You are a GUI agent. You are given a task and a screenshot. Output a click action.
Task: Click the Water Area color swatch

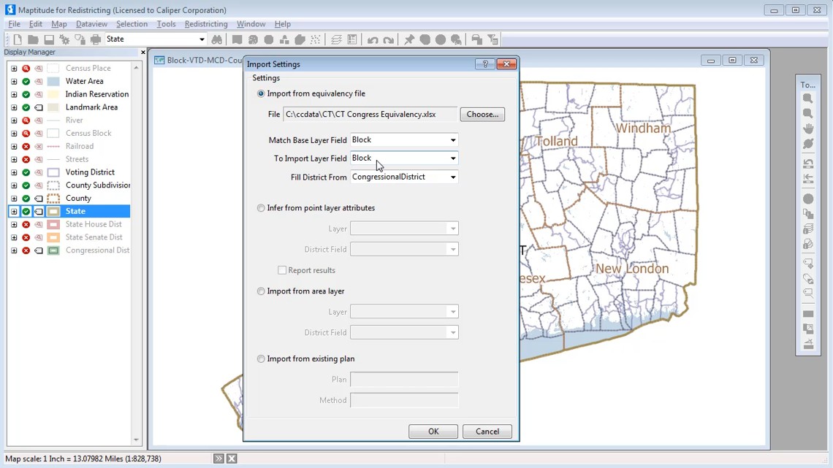point(52,80)
